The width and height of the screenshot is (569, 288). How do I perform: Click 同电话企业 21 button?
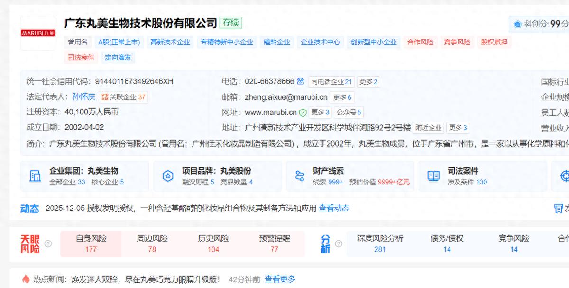pyautogui.click(x=331, y=82)
